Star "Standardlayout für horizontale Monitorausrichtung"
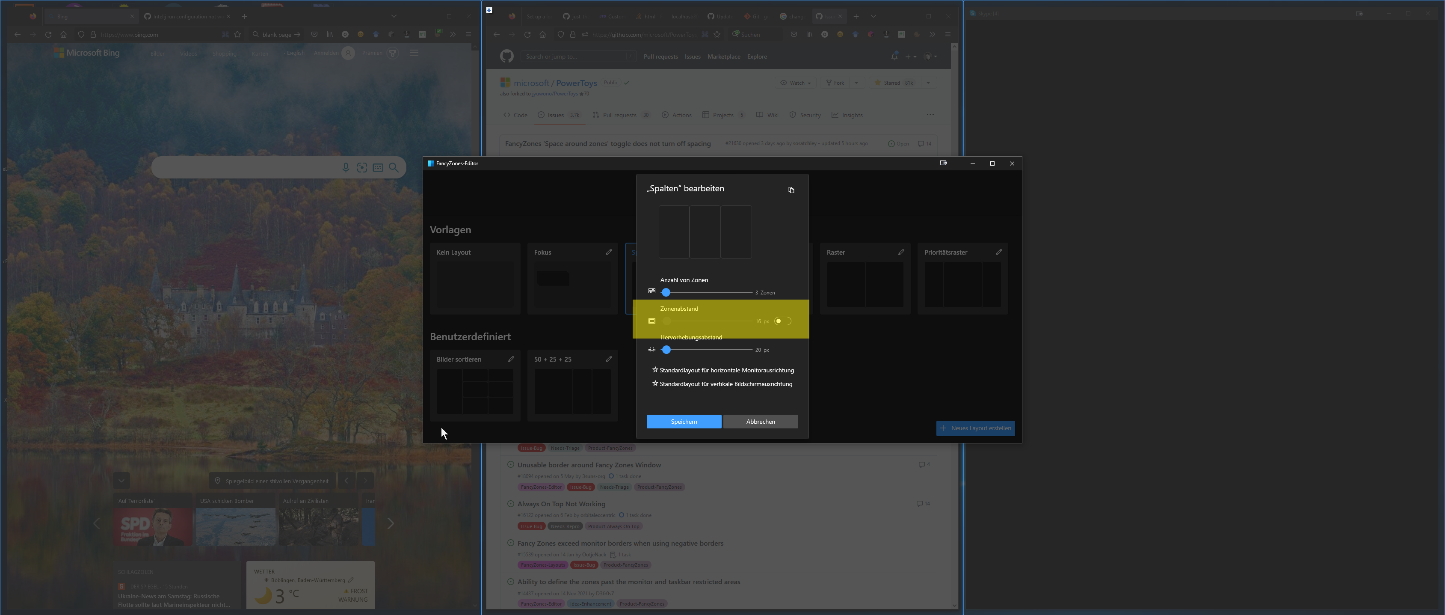 [x=655, y=370]
